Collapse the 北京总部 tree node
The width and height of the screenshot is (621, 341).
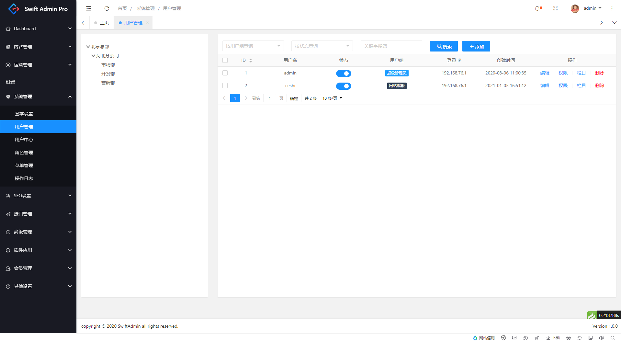coord(88,47)
